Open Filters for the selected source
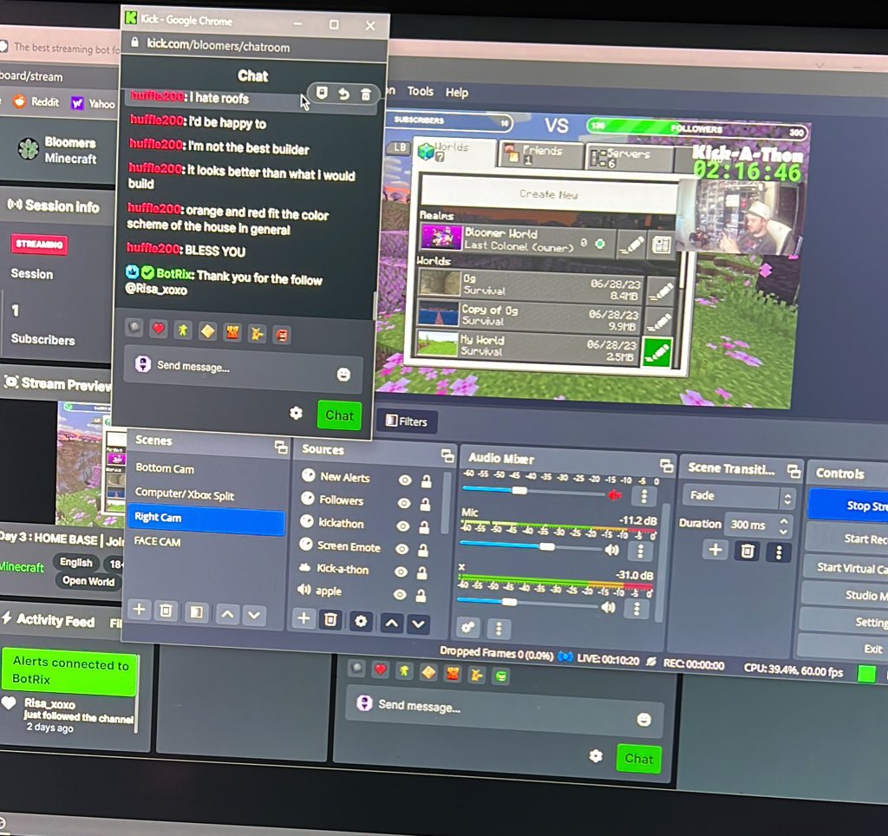Screen dimensions: 888x836 pyautogui.click(x=407, y=421)
